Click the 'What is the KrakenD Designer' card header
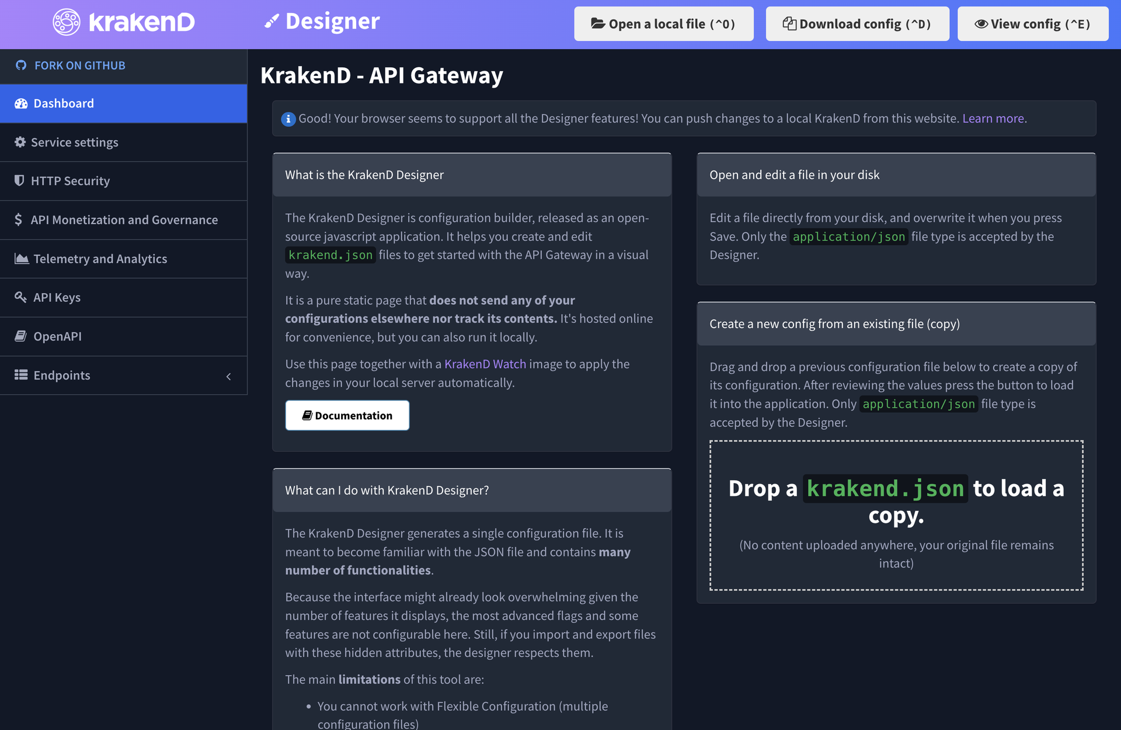The height and width of the screenshot is (730, 1121). 472,175
